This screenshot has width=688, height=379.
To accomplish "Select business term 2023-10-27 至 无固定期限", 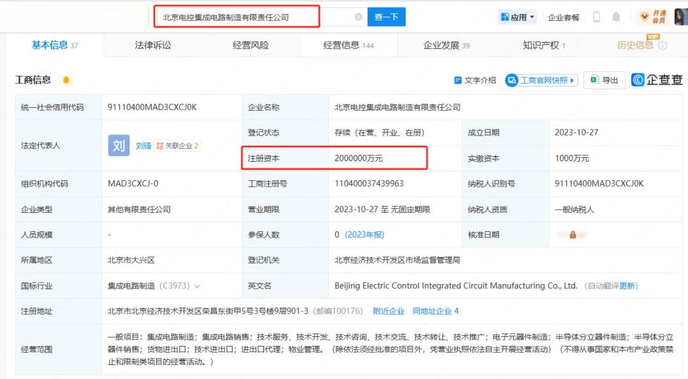I will (382, 209).
